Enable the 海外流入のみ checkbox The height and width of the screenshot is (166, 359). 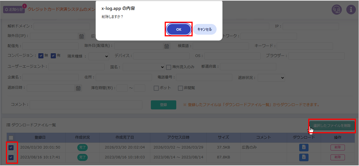point(168,67)
